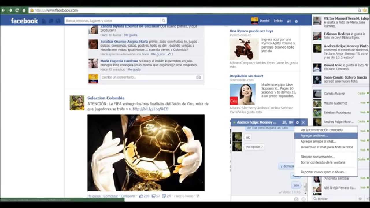Open ticker story from Edinson Bedoya
The width and height of the screenshot is (370, 208).
(341, 36)
